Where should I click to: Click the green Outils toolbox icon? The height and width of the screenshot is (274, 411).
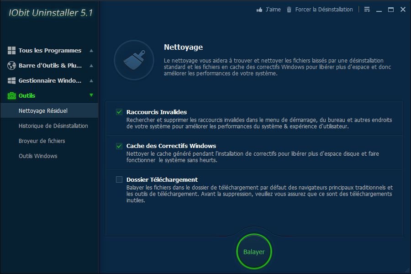[x=11, y=95]
